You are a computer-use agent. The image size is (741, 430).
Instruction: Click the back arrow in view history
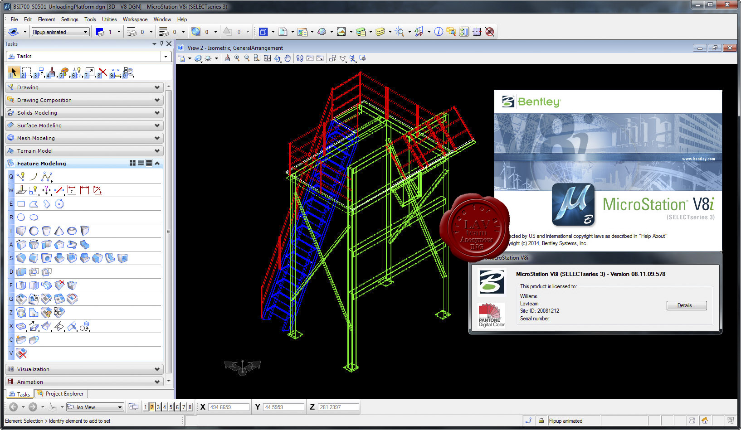pos(14,407)
